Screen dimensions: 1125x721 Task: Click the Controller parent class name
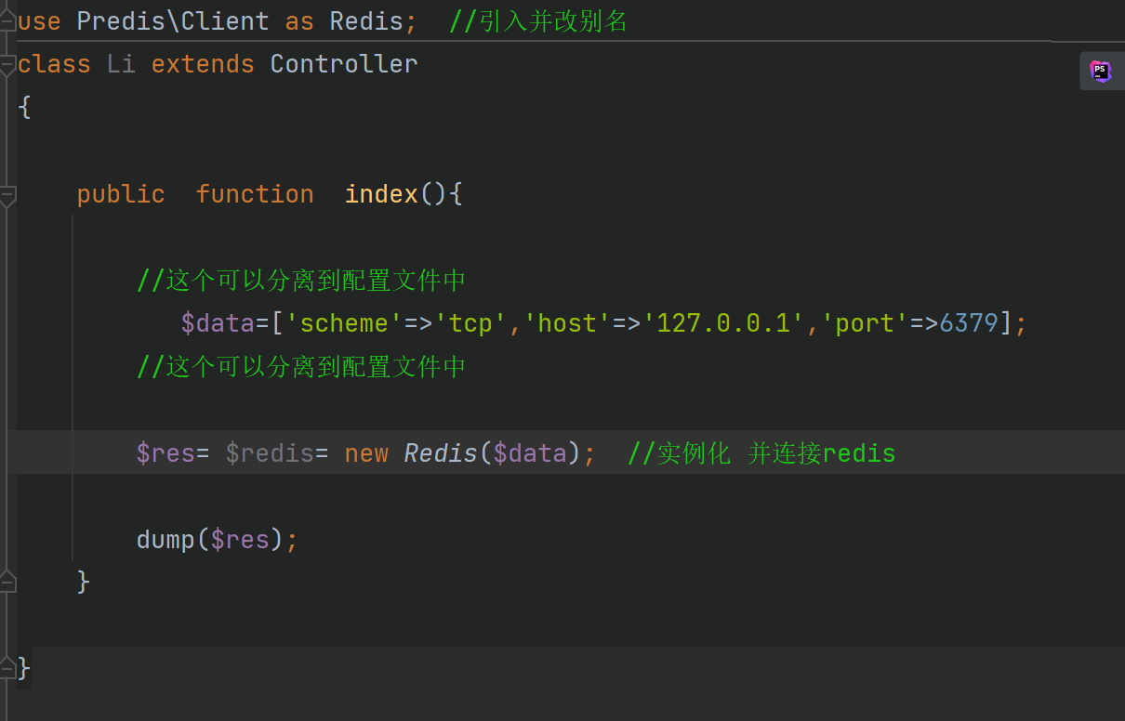344,64
